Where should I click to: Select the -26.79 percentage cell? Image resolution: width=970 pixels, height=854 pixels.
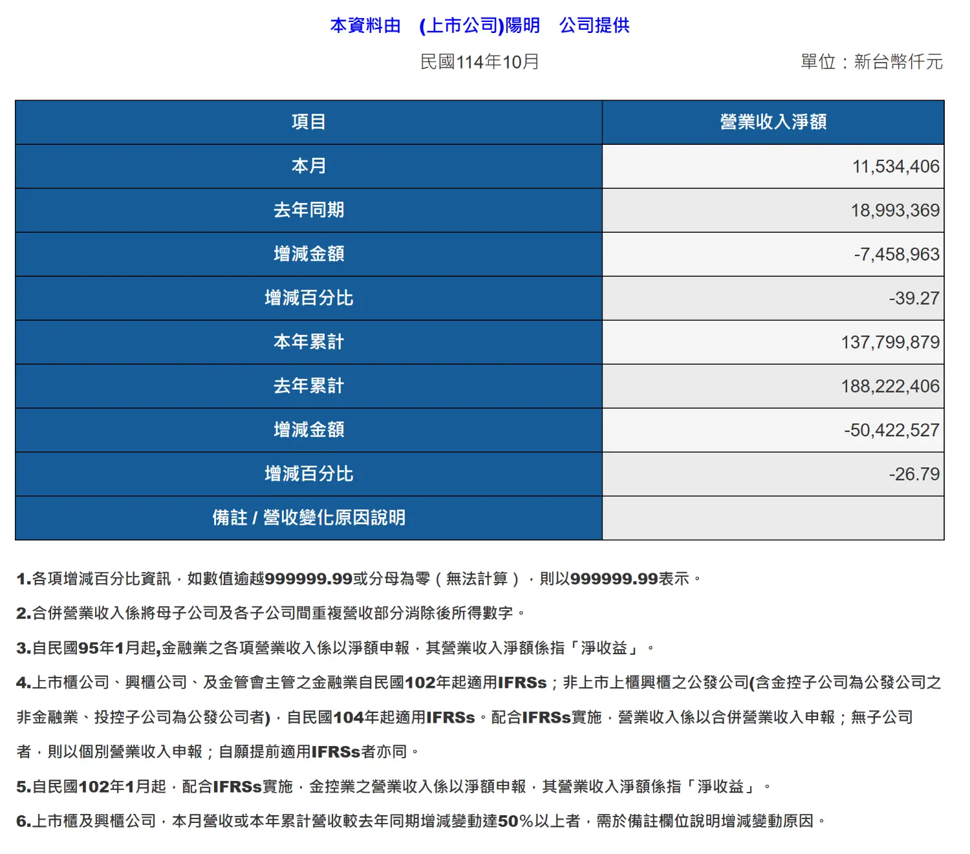pyautogui.click(x=913, y=475)
